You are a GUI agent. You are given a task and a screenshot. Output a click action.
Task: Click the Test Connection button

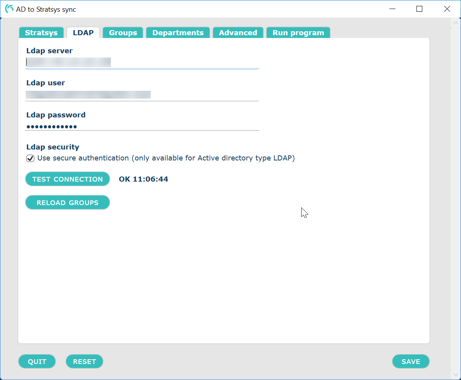click(x=68, y=179)
